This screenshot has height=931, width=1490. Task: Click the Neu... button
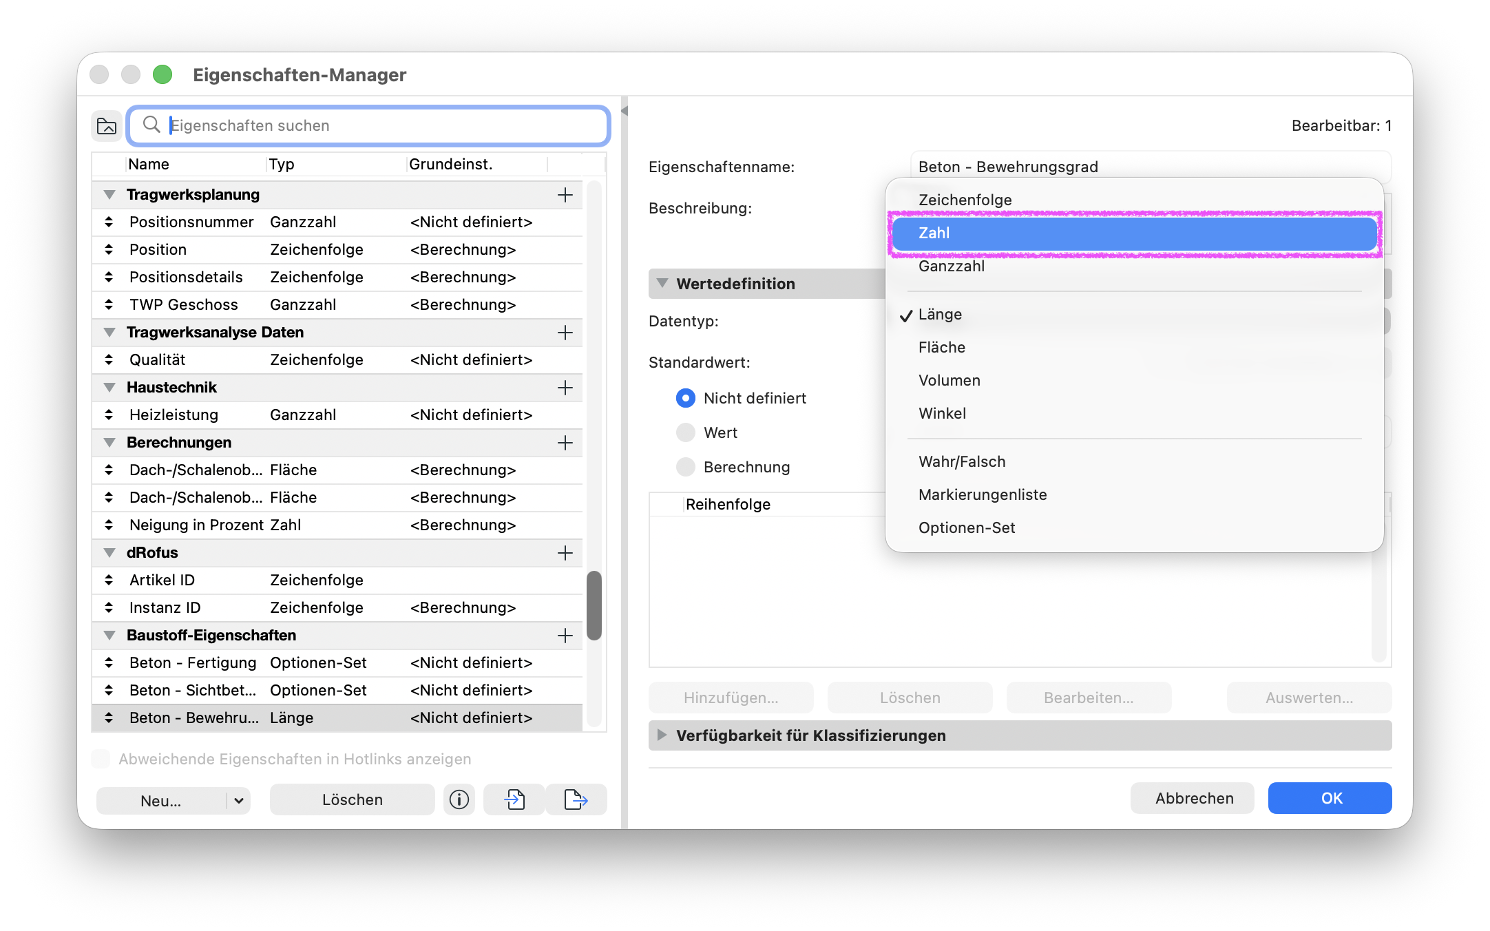[161, 800]
